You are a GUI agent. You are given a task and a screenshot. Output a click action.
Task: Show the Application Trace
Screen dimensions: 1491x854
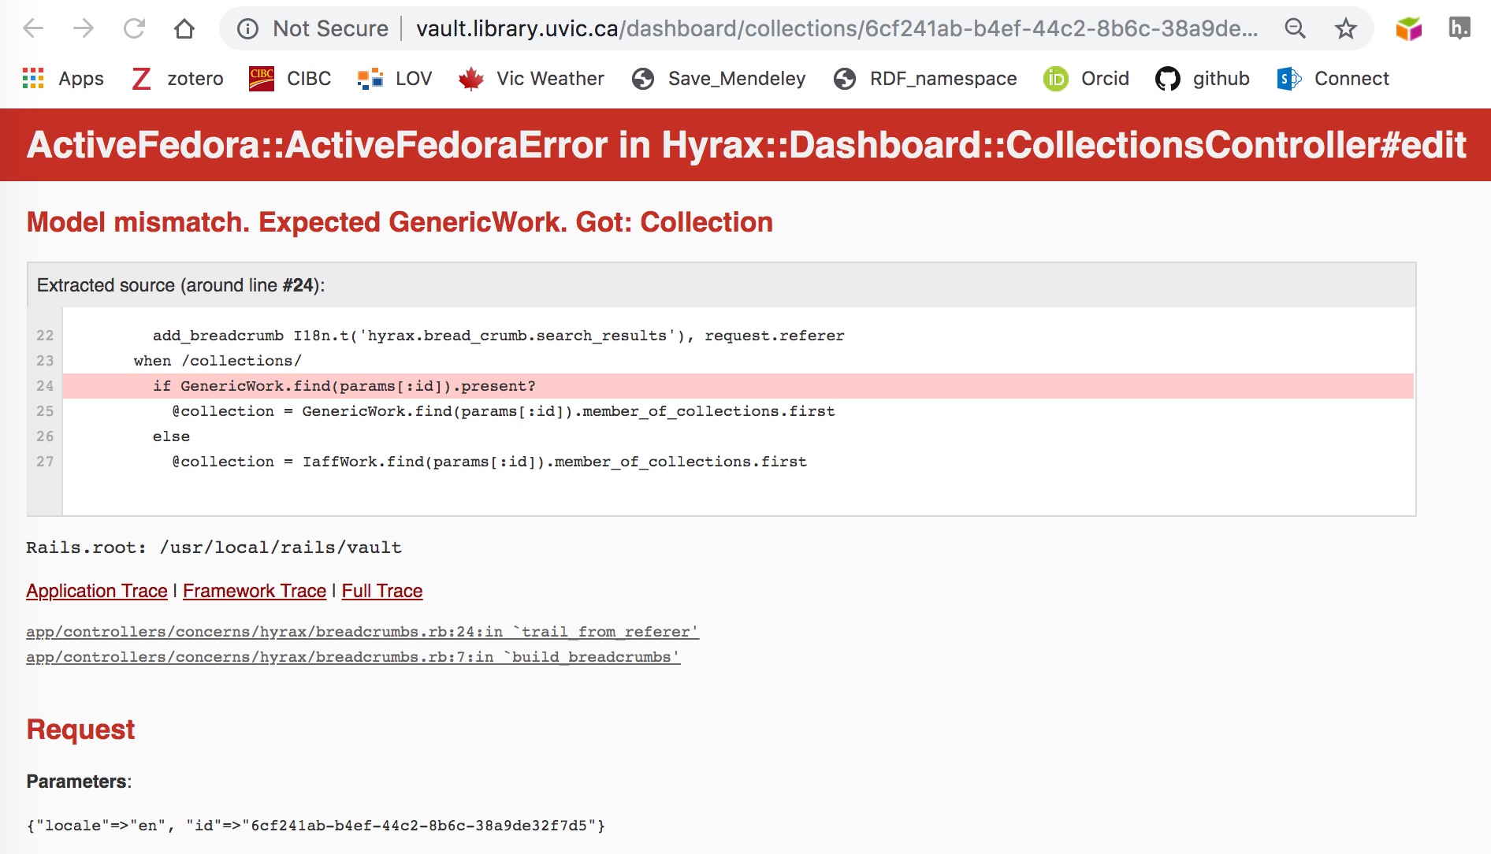coord(97,591)
